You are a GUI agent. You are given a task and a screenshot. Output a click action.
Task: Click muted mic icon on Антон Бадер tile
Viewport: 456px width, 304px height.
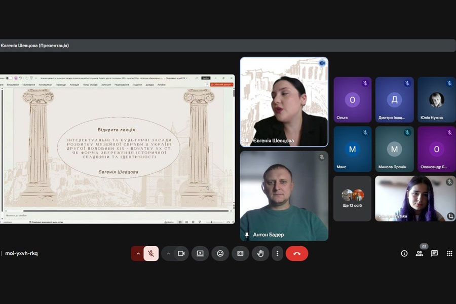click(322, 157)
